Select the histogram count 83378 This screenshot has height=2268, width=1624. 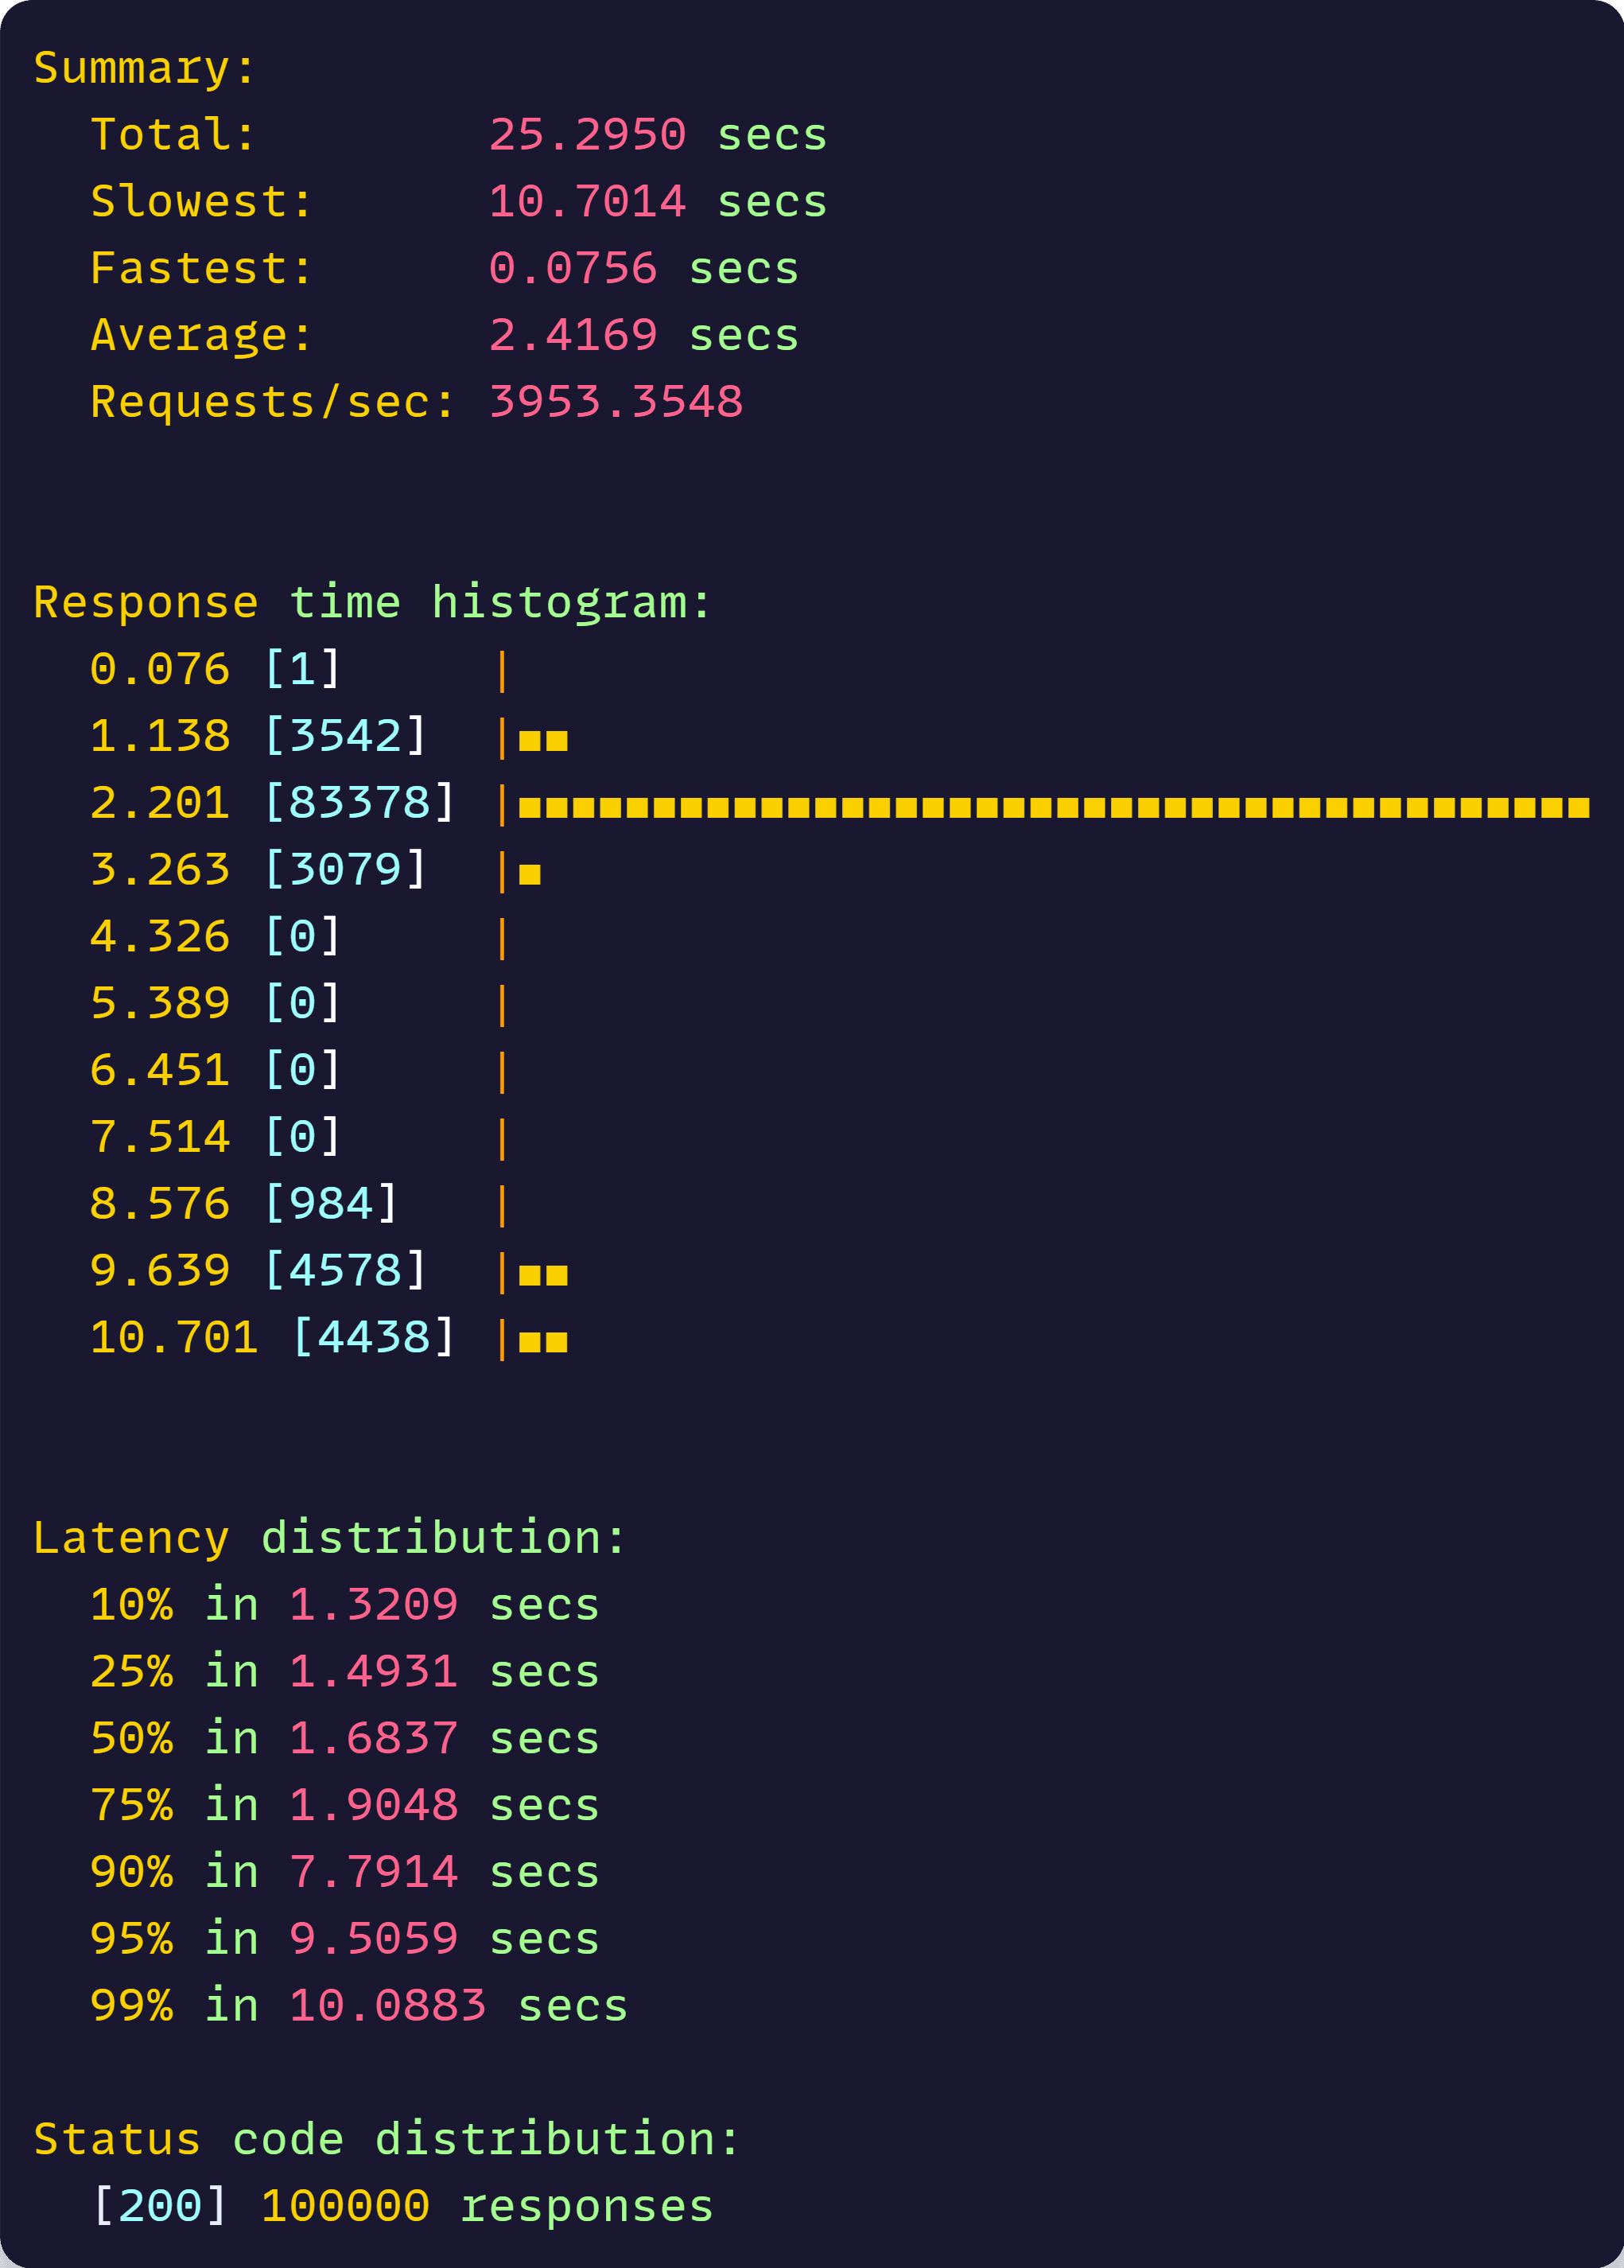[x=359, y=802]
